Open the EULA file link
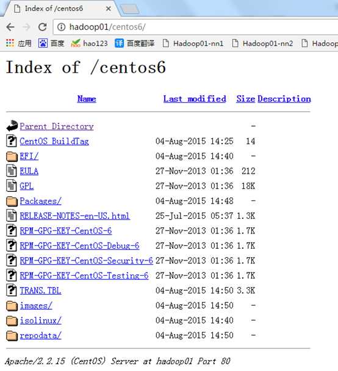This screenshot has width=338, height=371. [x=29, y=171]
